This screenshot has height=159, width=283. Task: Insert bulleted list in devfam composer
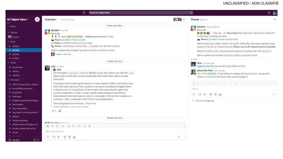(x=73, y=126)
